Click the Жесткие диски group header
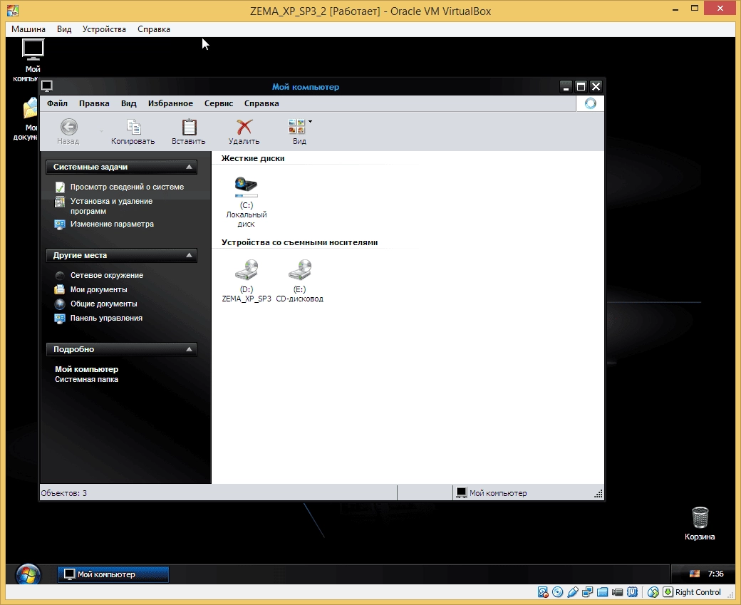The image size is (741, 605). tap(253, 158)
